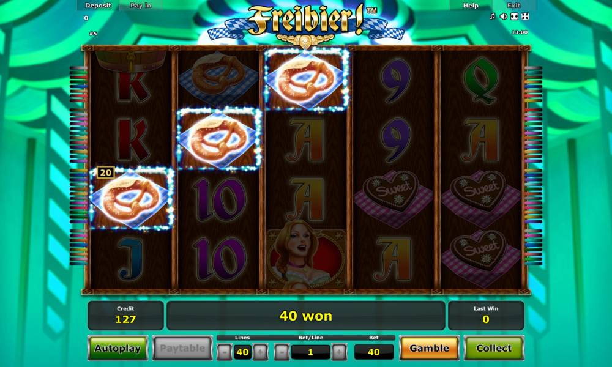Viewport: 612px width, 367px height.
Task: Decrease the number of Lines
Action: click(x=225, y=352)
